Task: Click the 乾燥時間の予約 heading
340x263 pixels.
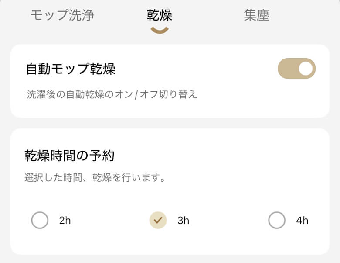Action: pos(69,155)
